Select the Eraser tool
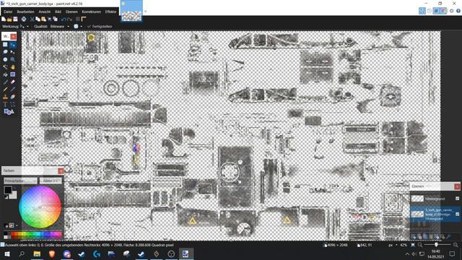The image size is (462, 260). tap(13, 82)
